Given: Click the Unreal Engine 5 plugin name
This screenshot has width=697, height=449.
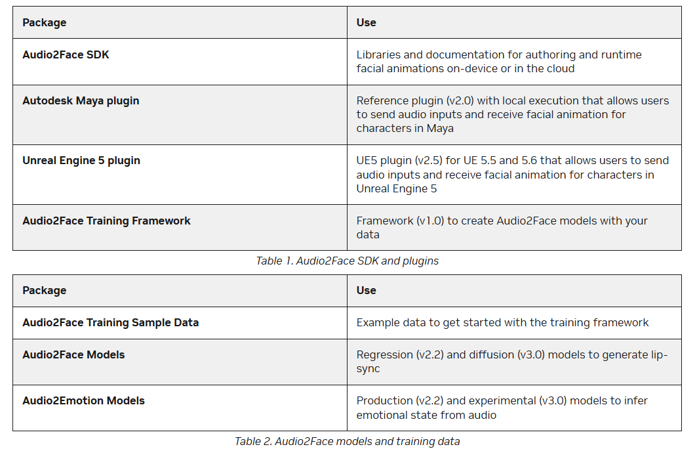Looking at the screenshot, I should [x=81, y=160].
